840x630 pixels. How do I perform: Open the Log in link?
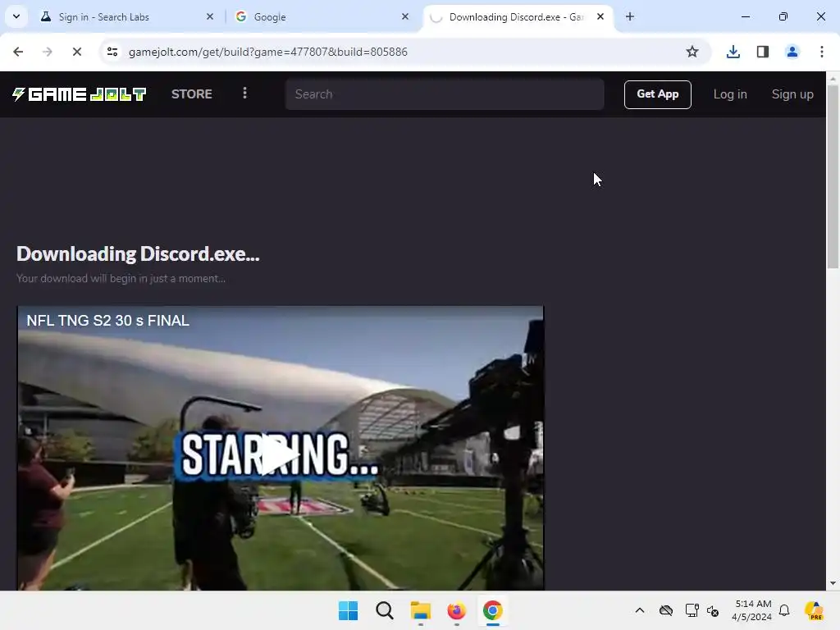coord(729,94)
